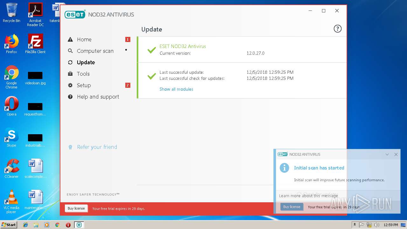Click the ESET taskbar button
Screen dimensions: 407x229
click(79, 225)
